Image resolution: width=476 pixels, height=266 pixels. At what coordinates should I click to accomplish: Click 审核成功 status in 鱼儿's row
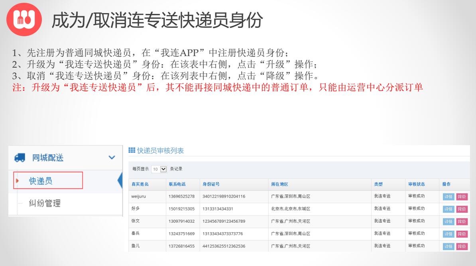417,246
